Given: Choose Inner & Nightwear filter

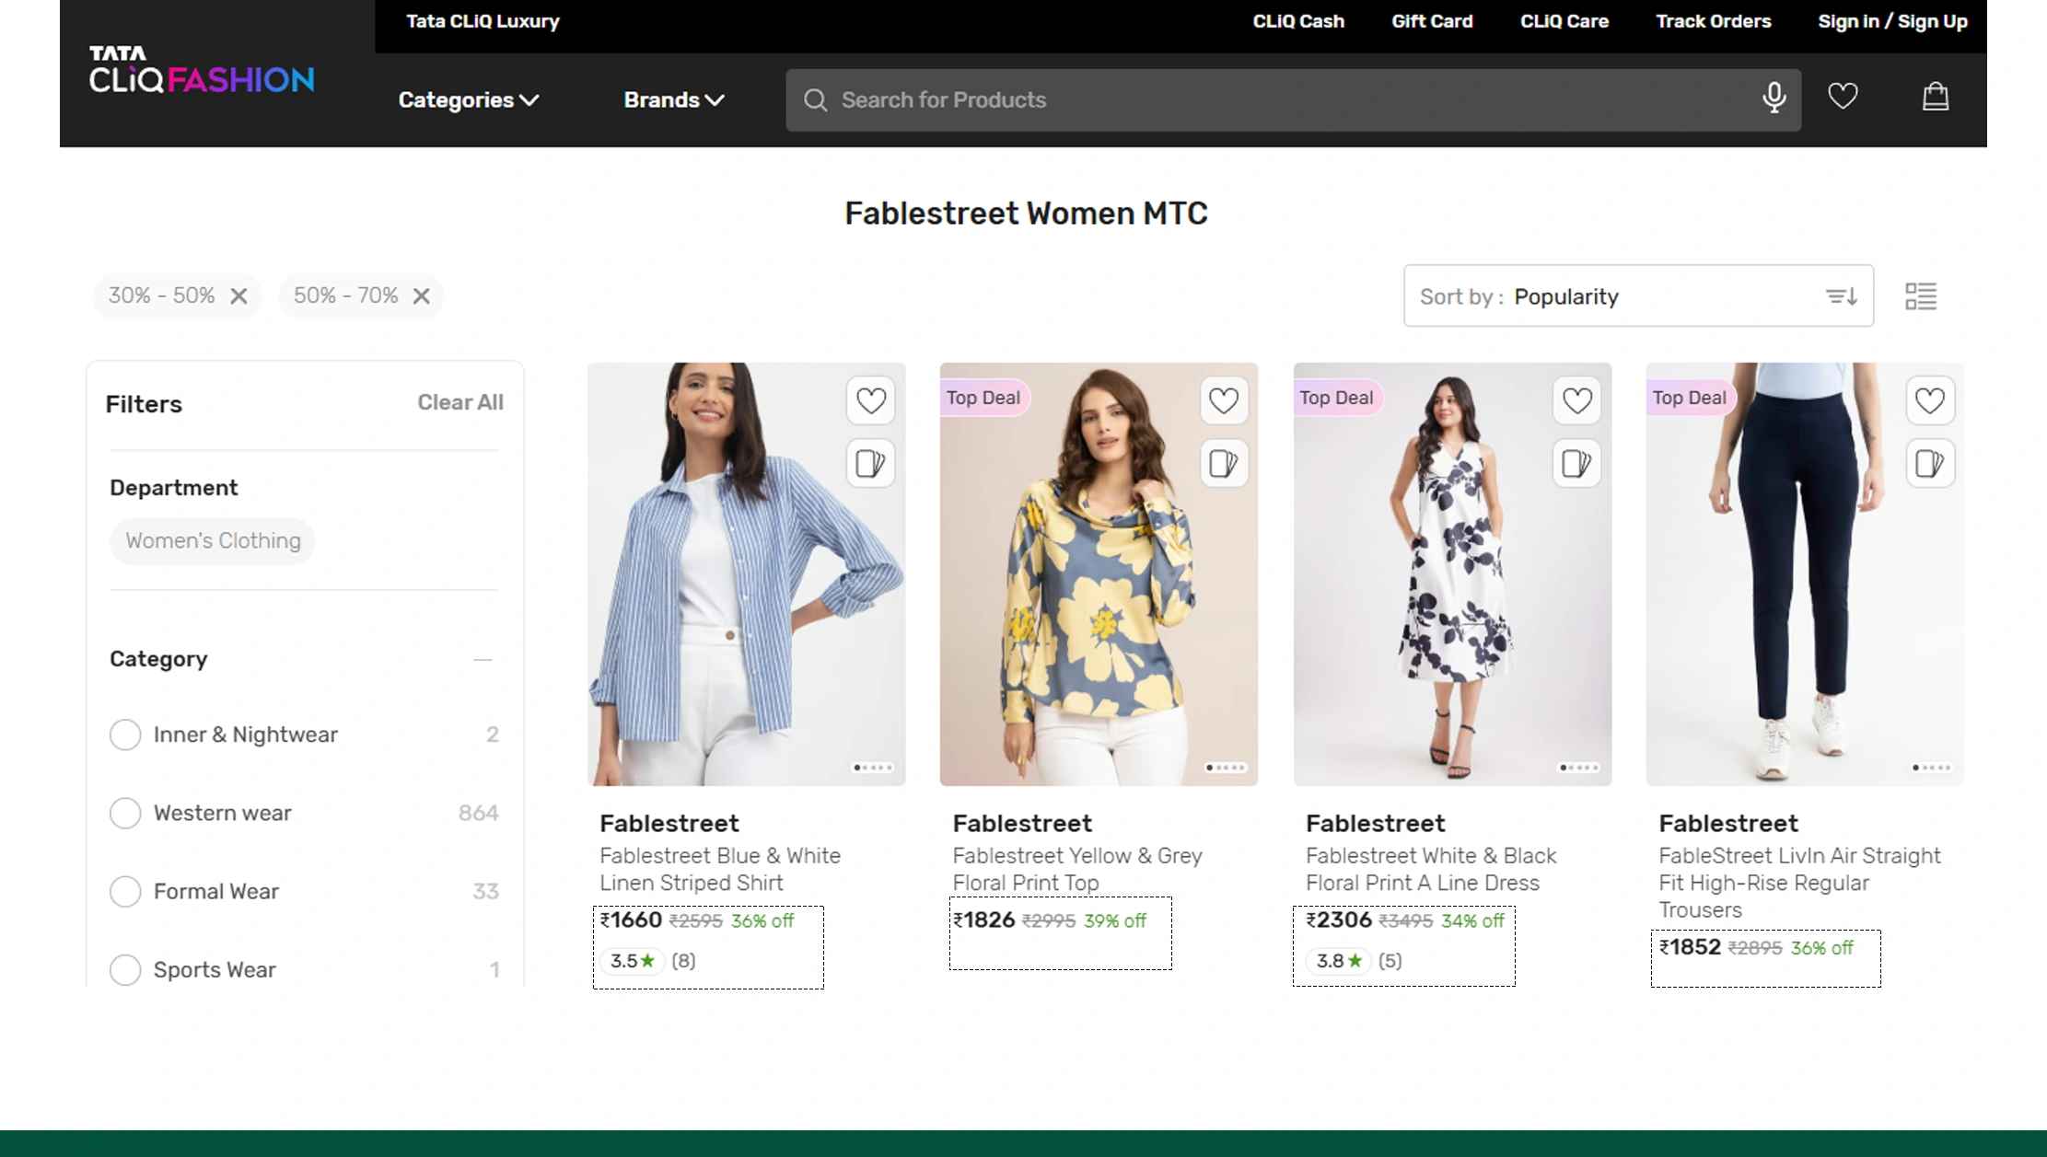Looking at the screenshot, I should [126, 735].
